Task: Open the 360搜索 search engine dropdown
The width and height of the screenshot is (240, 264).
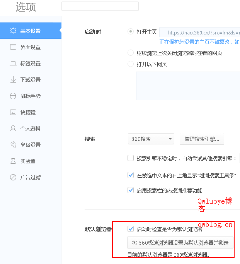Action: (151, 139)
